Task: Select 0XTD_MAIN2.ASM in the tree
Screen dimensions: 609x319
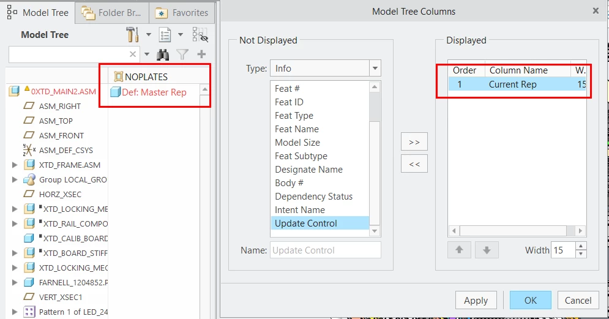Action: 63,92
